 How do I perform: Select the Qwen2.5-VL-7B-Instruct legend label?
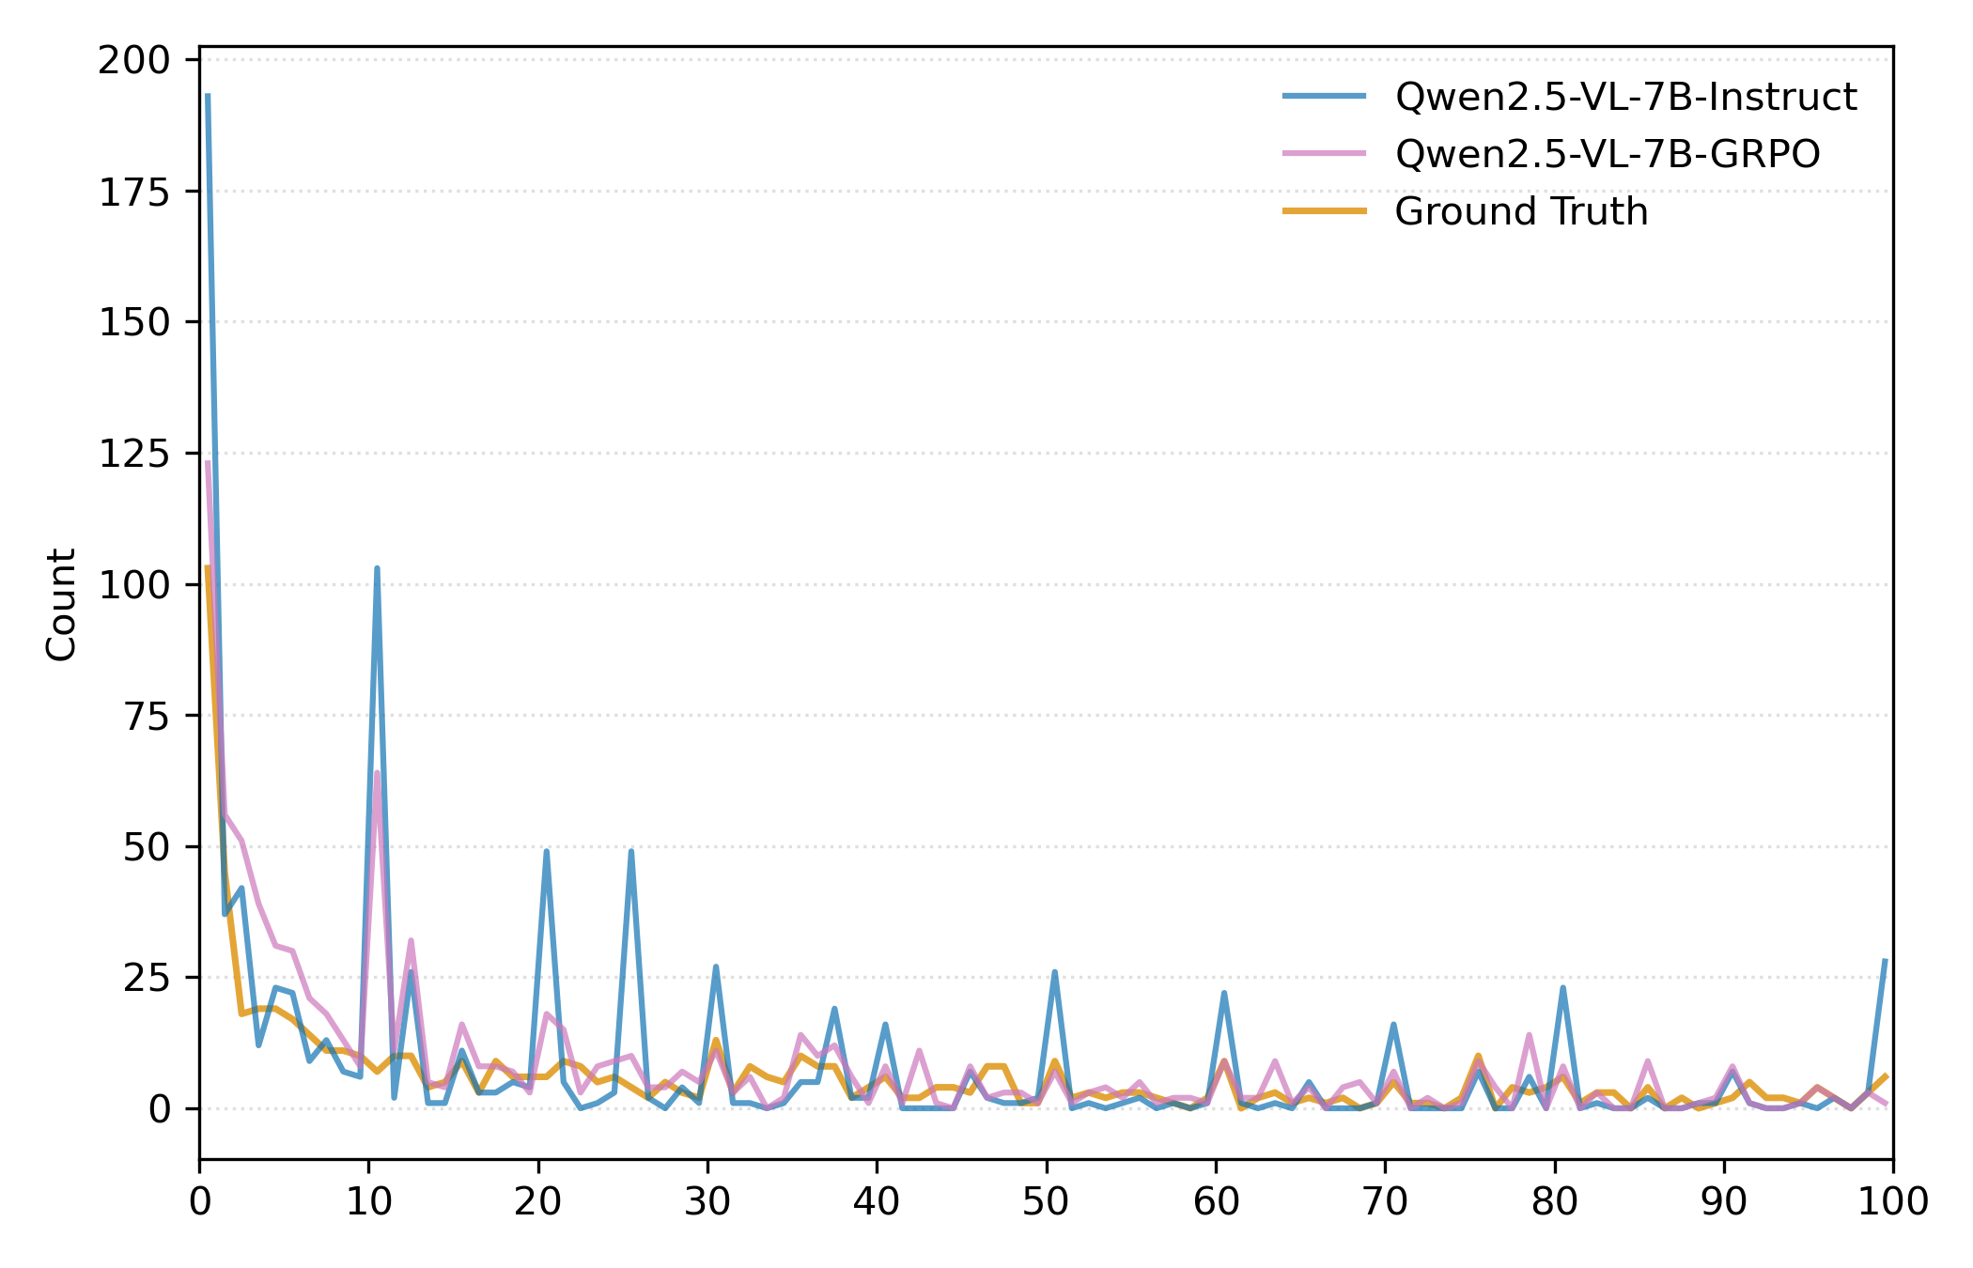[x=1625, y=97]
